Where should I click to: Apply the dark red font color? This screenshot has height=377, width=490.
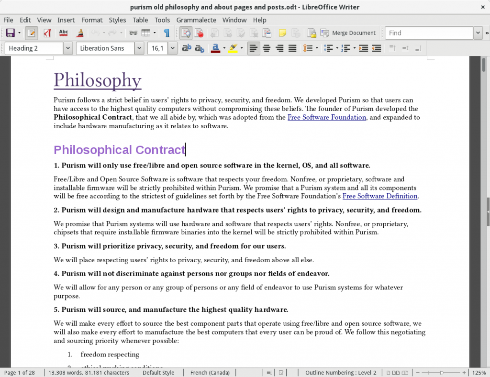pos(216,48)
